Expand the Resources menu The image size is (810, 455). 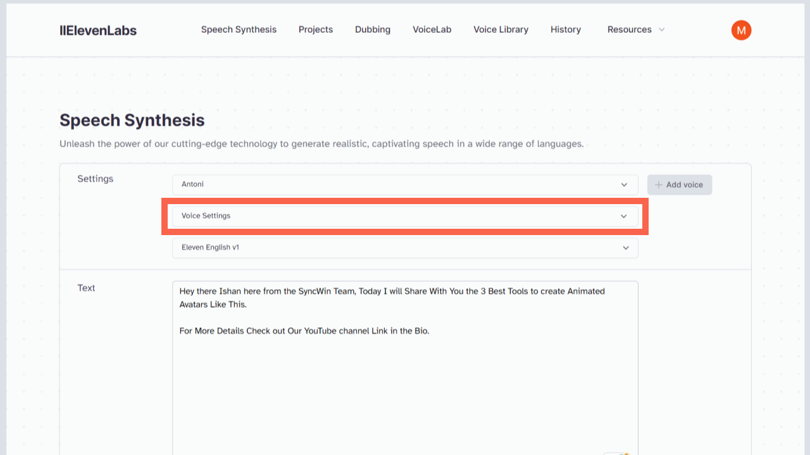636,30
